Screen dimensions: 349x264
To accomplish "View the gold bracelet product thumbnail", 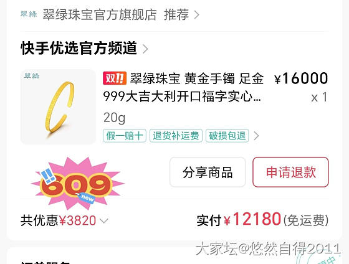I will [x=58, y=107].
